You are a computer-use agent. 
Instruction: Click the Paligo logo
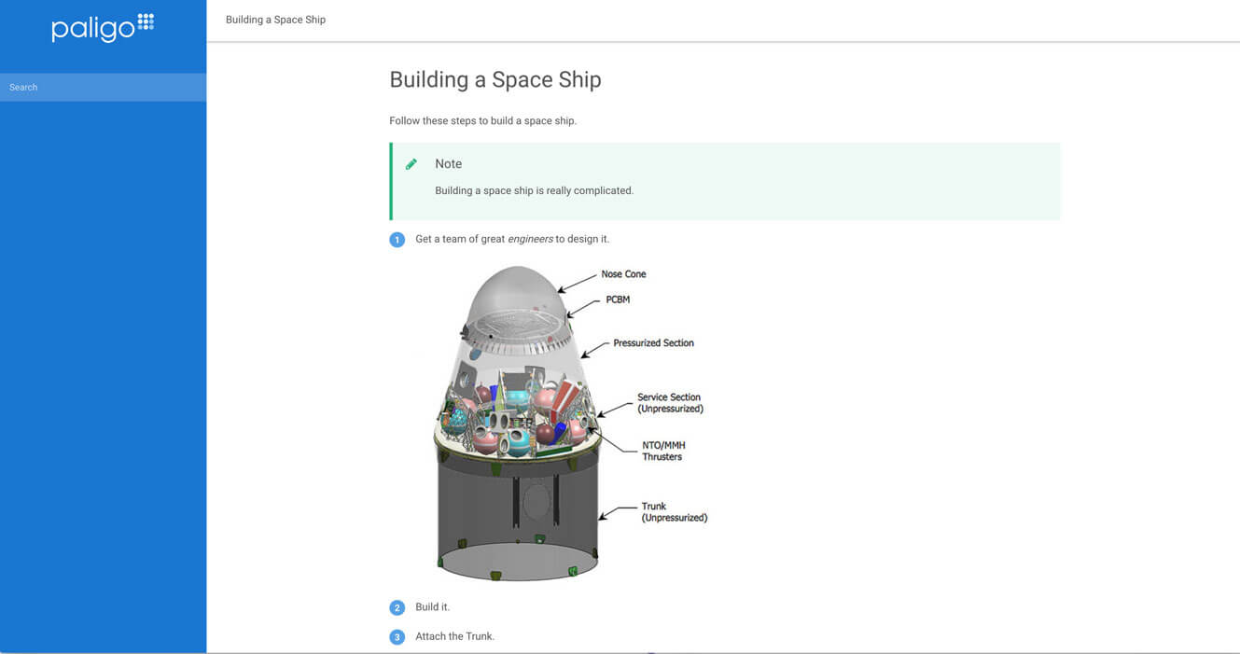pos(102,27)
